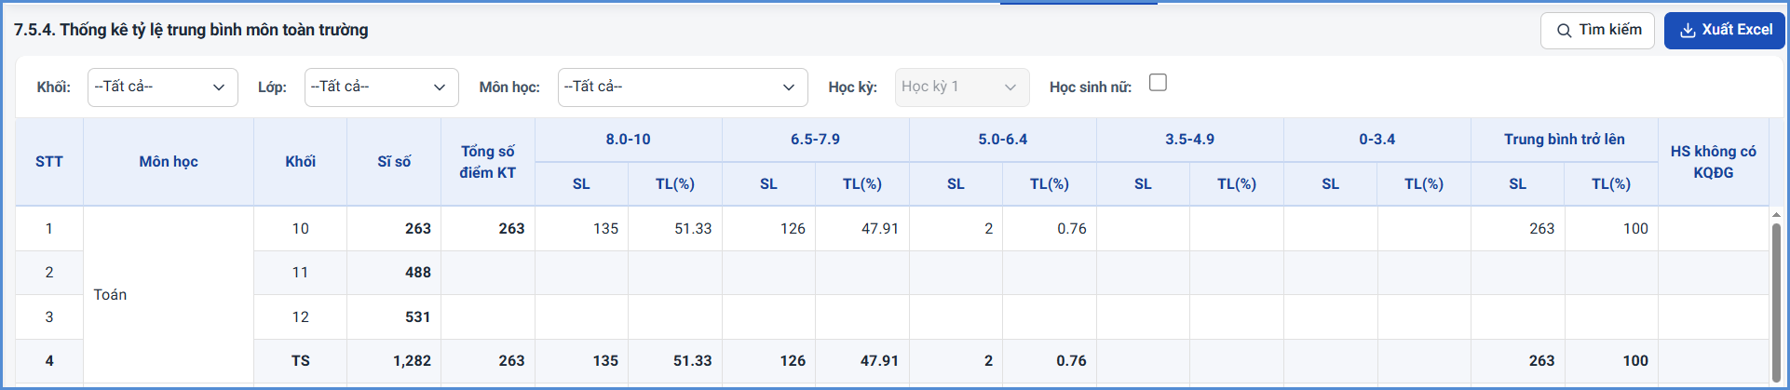
Task: Click Khối 10 row's 51.33 percentage
Action: 675,229
